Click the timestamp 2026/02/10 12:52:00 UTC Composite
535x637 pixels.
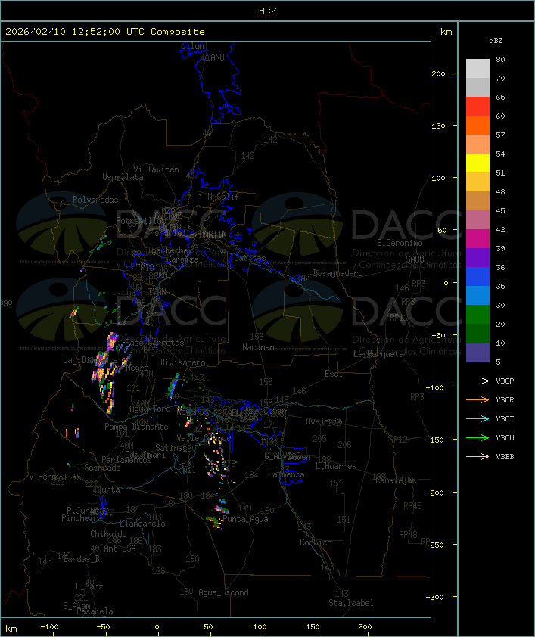[105, 32]
